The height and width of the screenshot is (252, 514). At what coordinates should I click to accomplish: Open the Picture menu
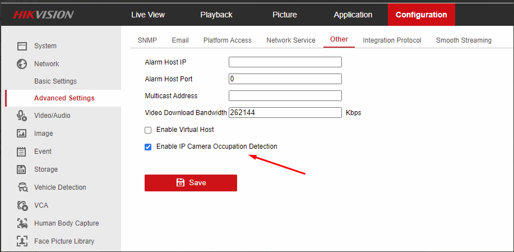[x=285, y=15]
